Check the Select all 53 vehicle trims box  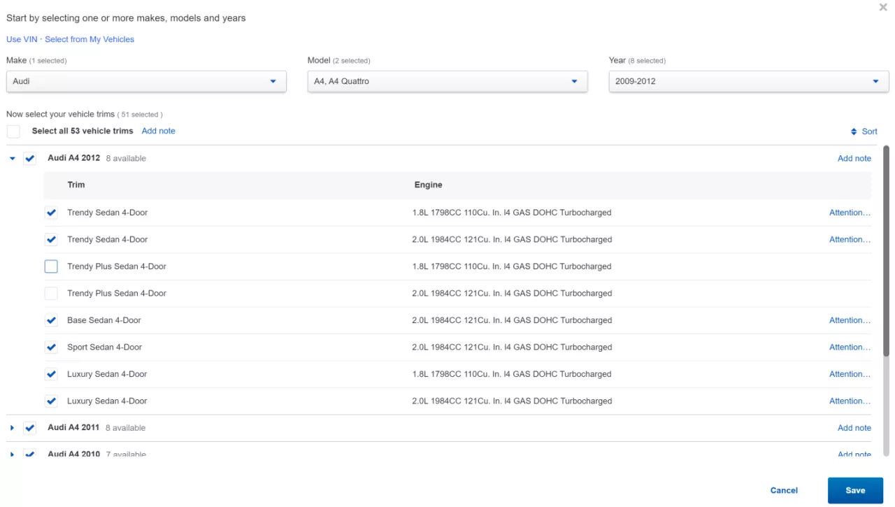pos(13,131)
